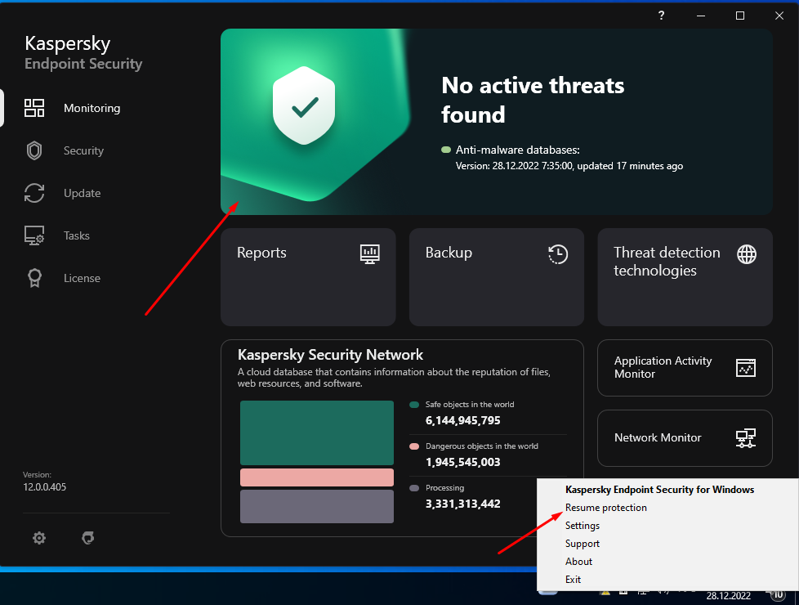
Task: Click the gray Processing bar
Action: click(317, 507)
